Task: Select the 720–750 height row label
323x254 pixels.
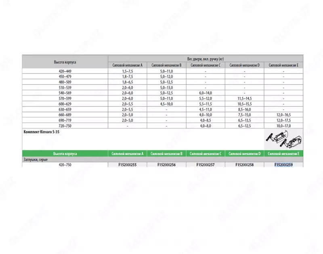Action: coord(65,126)
